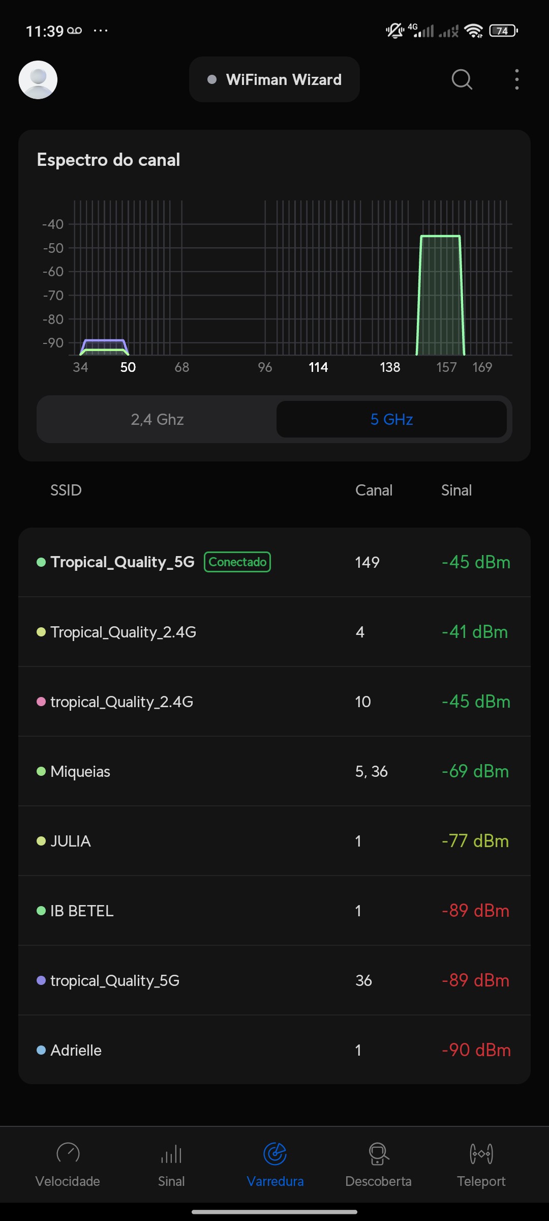Open the Descoberta device discovery icon

[378, 1153]
